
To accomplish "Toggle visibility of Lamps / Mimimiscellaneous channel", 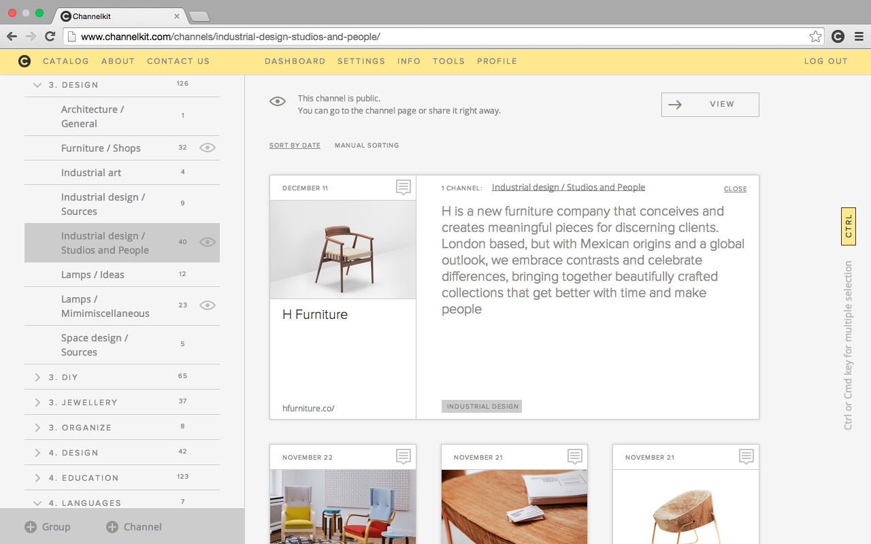I will point(208,305).
